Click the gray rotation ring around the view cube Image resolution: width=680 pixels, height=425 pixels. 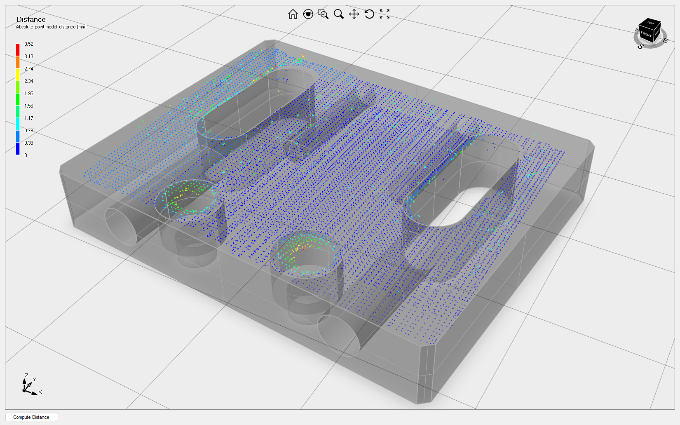[664, 32]
